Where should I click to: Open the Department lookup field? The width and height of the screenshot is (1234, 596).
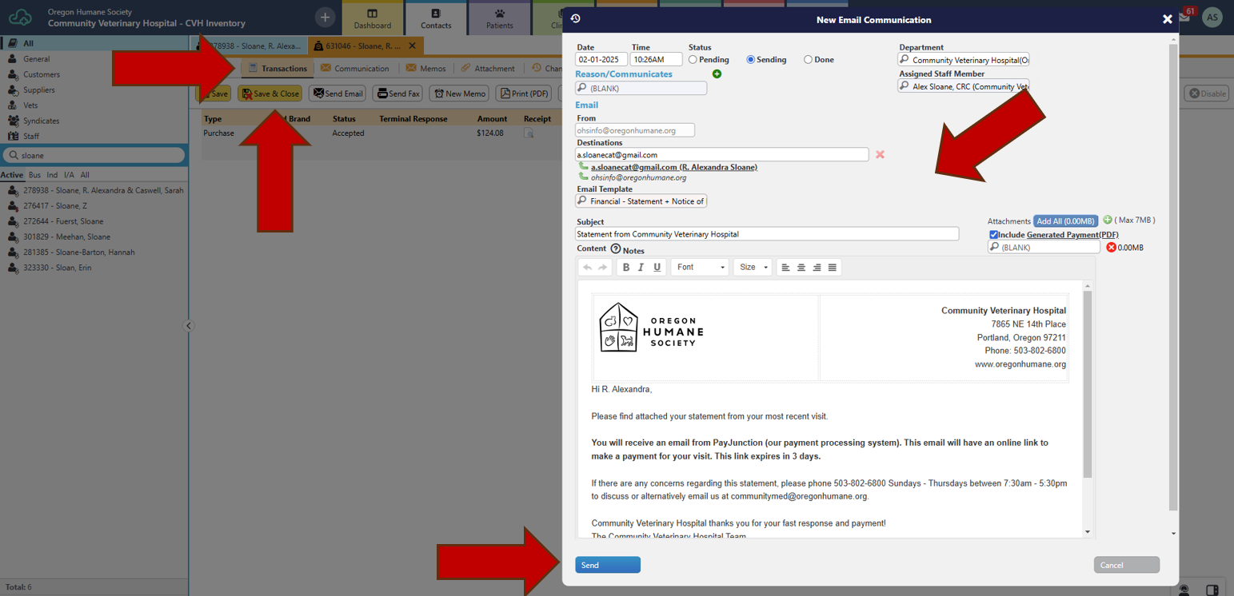(964, 60)
